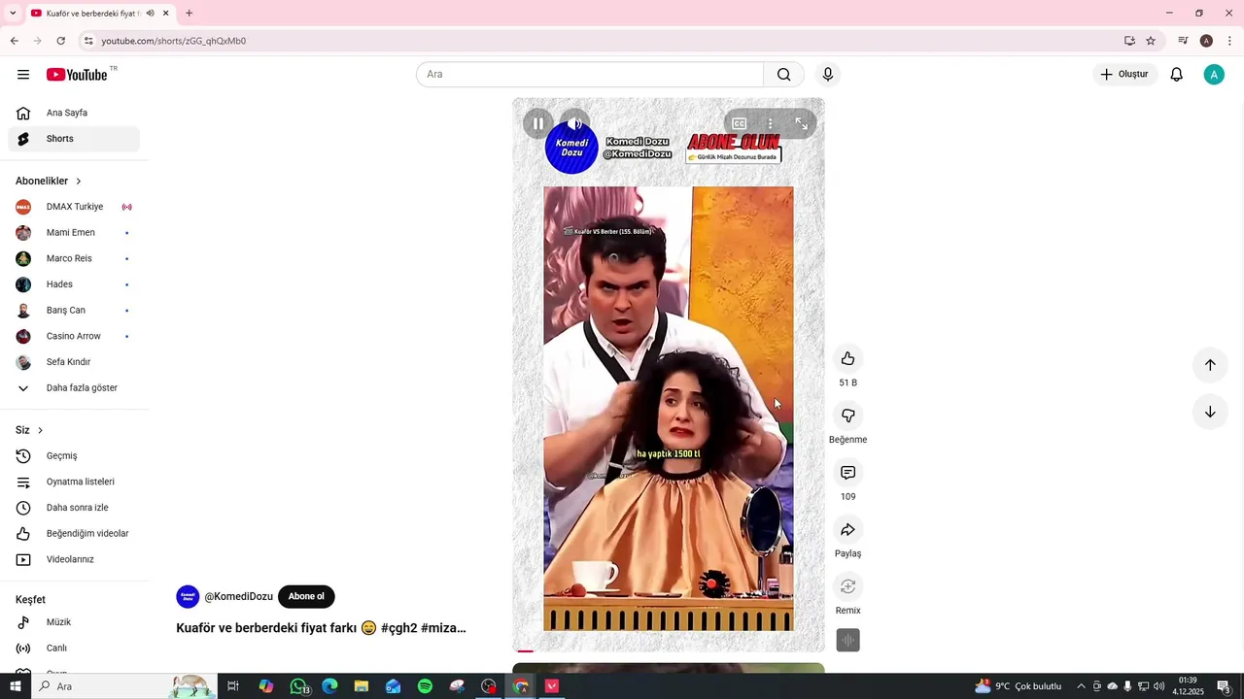Open a new browser tab

[189, 14]
